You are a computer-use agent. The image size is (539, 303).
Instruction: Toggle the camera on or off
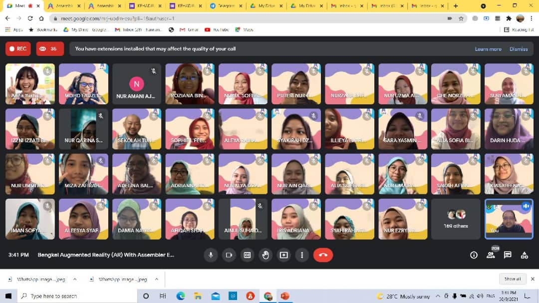tap(229, 255)
